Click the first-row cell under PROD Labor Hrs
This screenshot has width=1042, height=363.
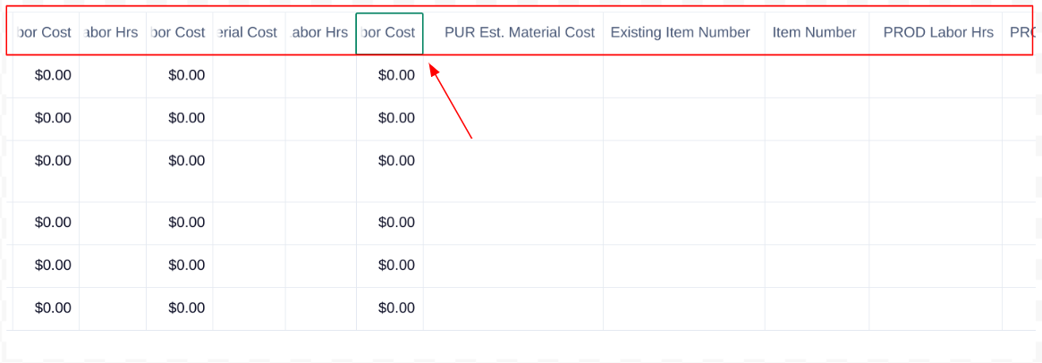[x=936, y=76]
